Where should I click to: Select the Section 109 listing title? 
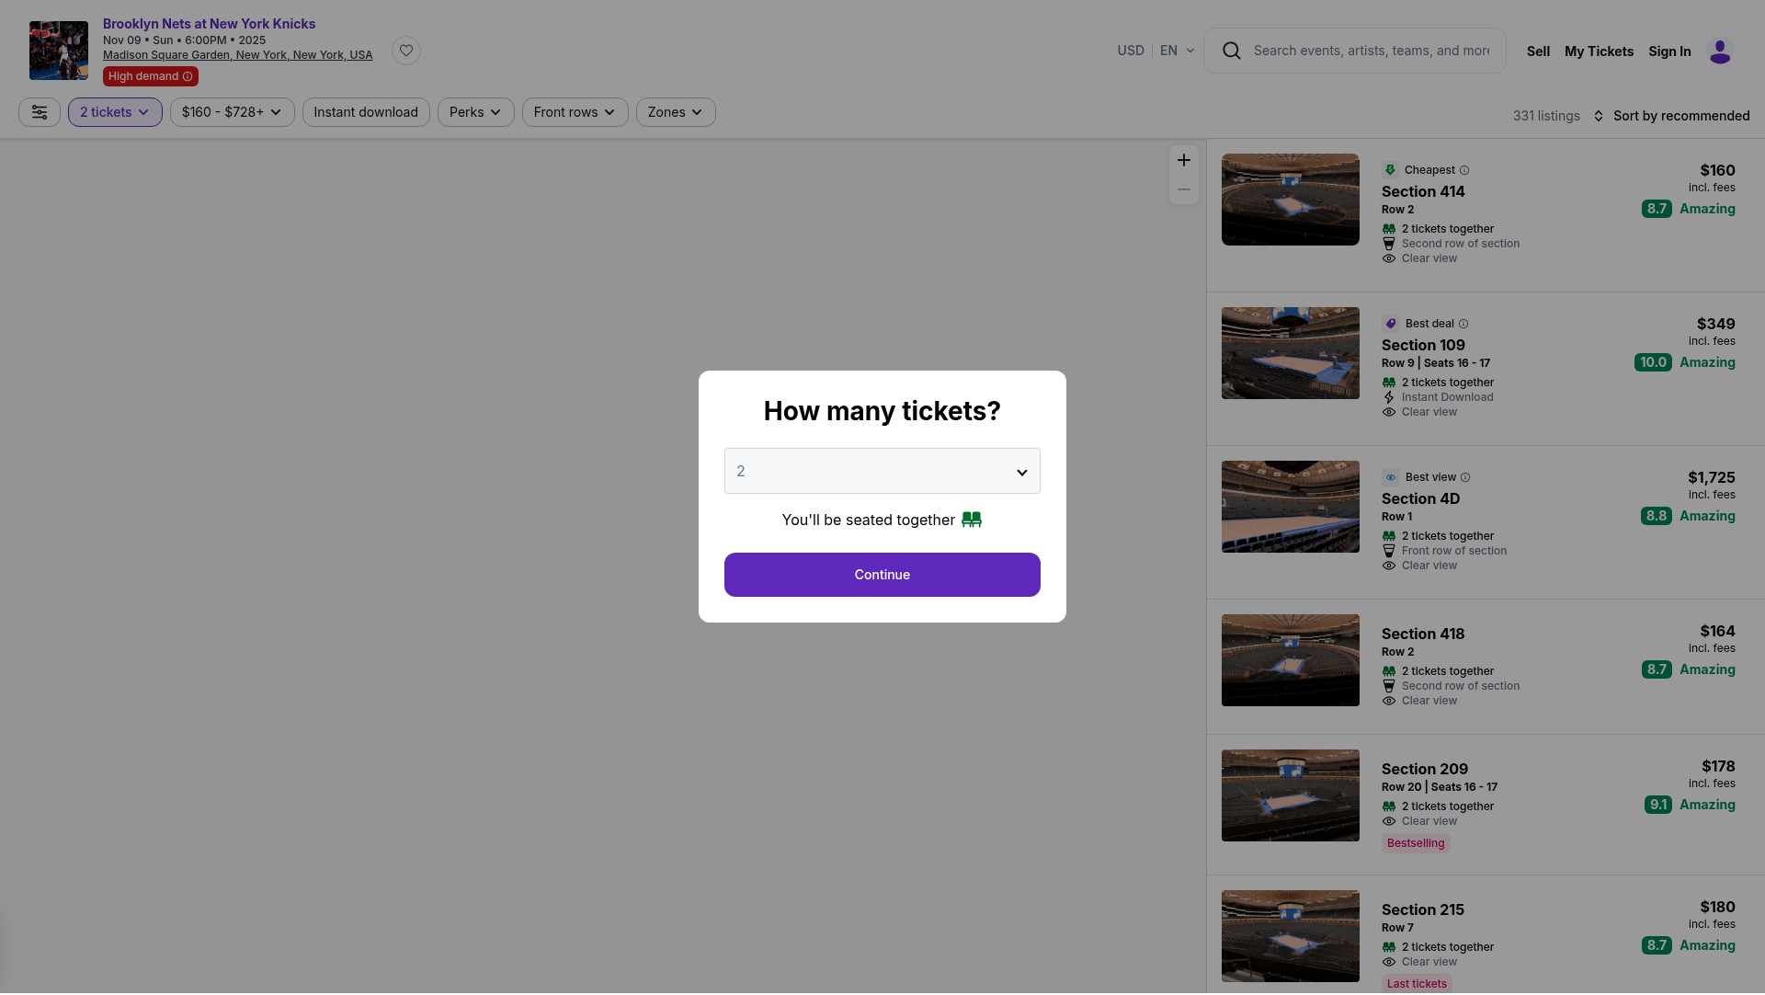coord(1423,345)
